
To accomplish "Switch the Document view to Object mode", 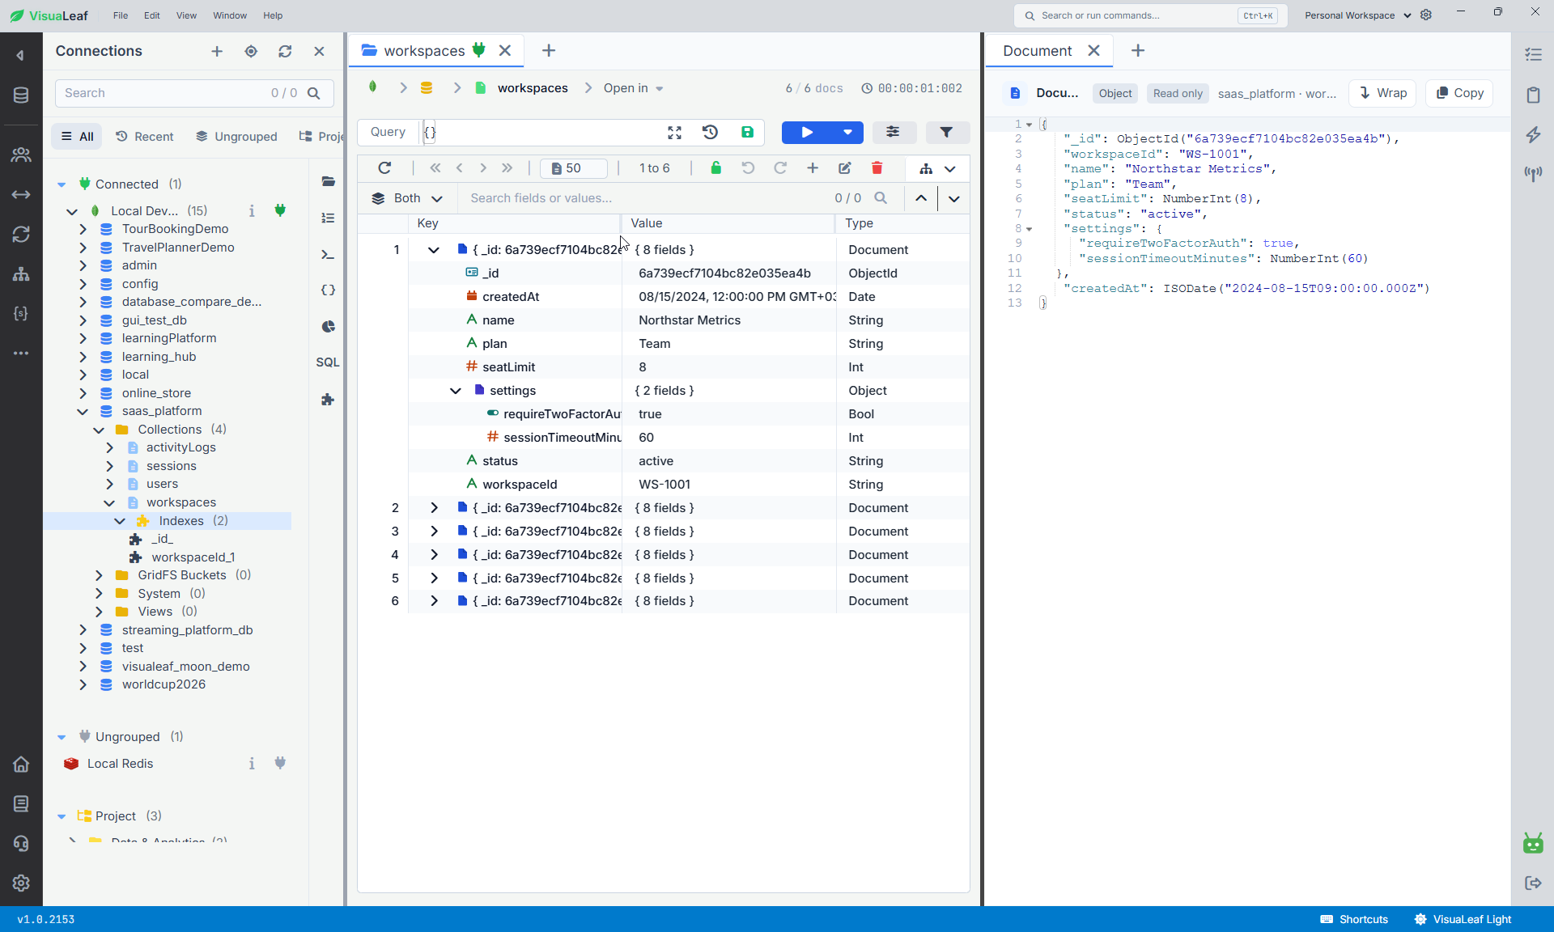I will (x=1115, y=93).
